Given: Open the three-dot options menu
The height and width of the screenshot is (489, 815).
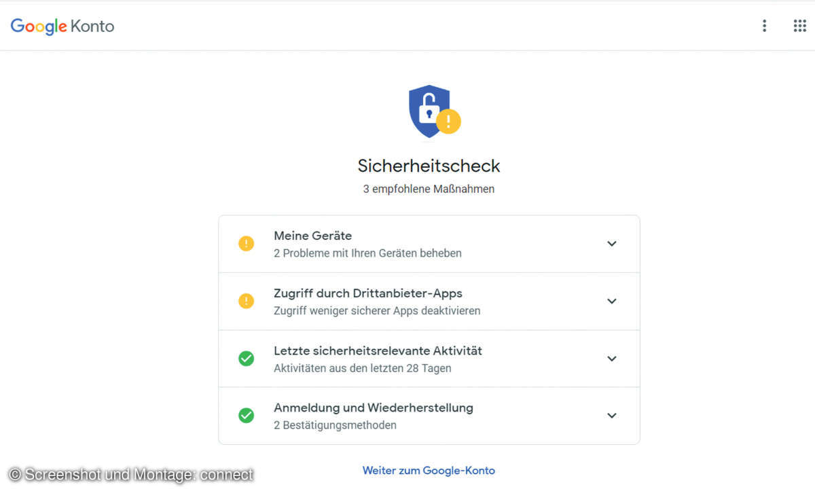Looking at the screenshot, I should pos(764,26).
